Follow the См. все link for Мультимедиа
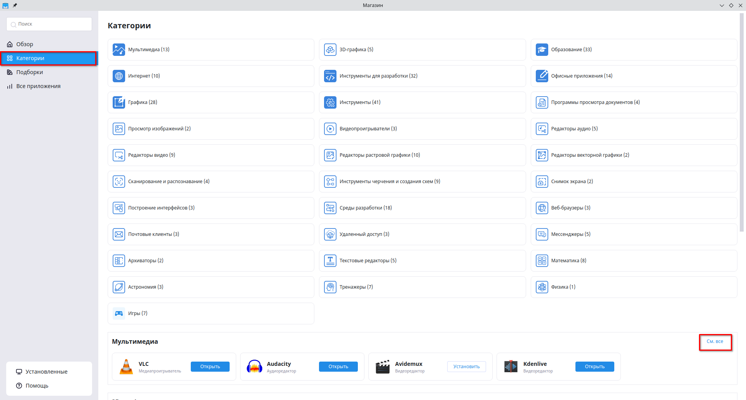This screenshot has height=400, width=746. pos(715,341)
